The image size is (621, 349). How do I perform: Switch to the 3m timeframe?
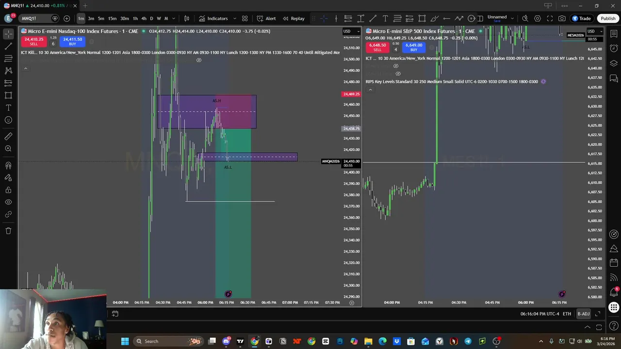pyautogui.click(x=91, y=18)
